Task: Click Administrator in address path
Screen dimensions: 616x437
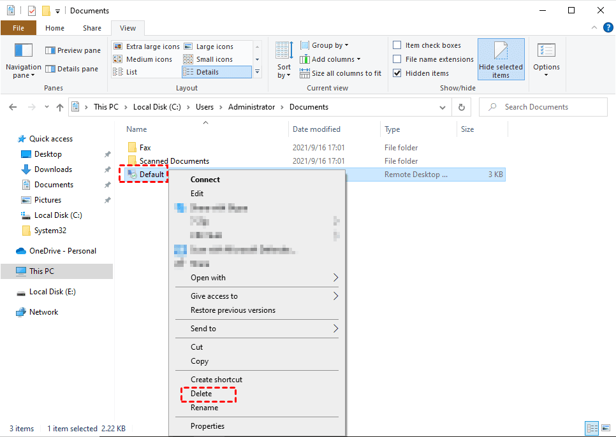Action: coord(251,107)
